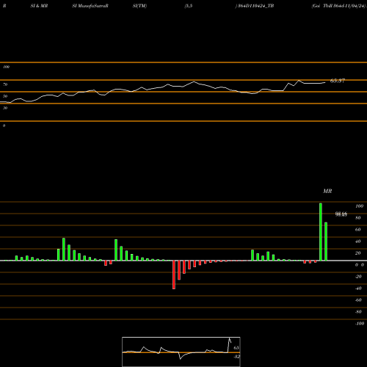Click the MR axis label -80

358,312
